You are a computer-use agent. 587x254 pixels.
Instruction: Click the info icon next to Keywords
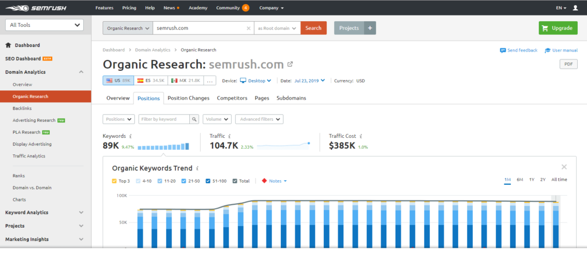coord(130,136)
